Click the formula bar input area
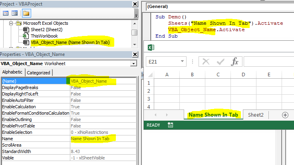Screen dimensions: 294x165 point(269,62)
